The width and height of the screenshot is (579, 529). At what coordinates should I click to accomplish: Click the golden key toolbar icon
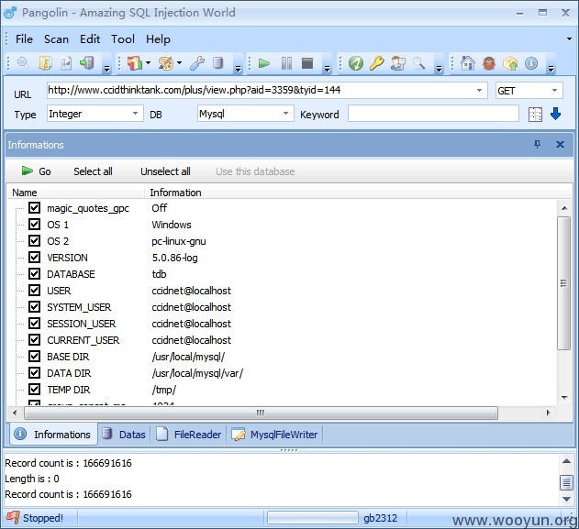pos(376,63)
